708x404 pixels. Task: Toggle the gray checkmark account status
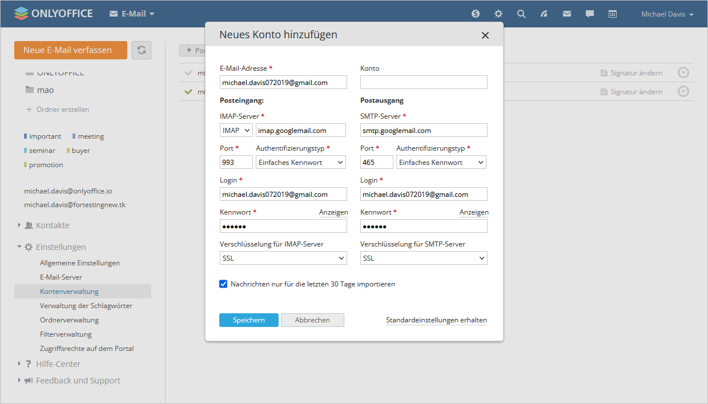(189, 73)
